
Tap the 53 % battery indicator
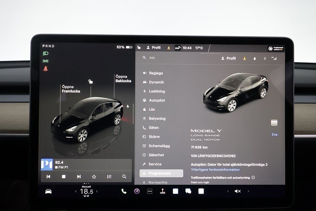point(125,47)
